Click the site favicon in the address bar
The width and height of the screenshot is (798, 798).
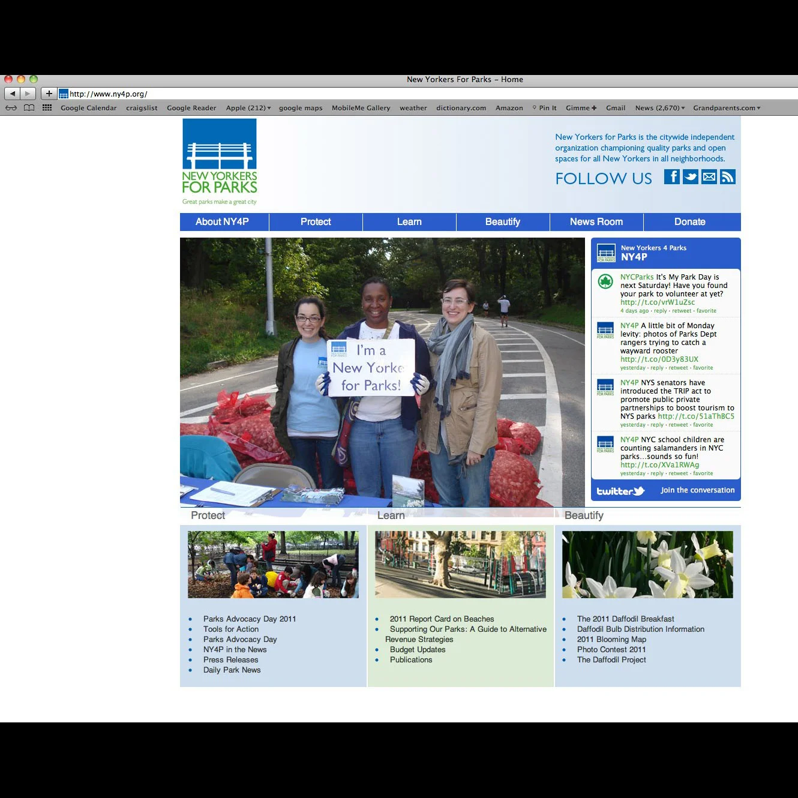(x=63, y=94)
